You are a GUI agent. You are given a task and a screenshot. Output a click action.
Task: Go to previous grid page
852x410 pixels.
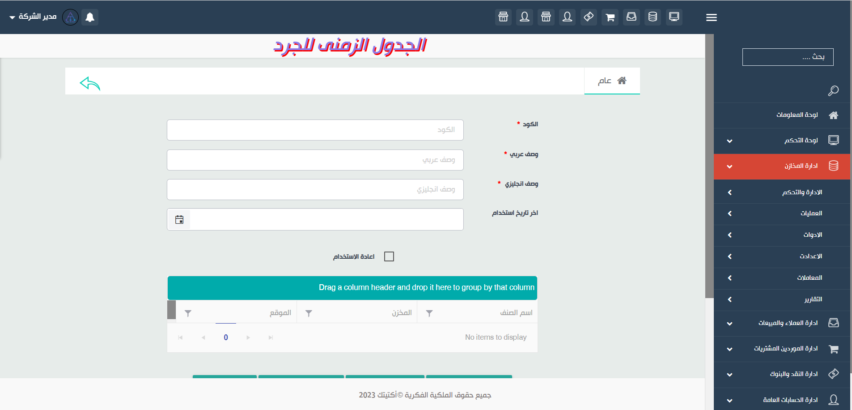click(x=203, y=337)
